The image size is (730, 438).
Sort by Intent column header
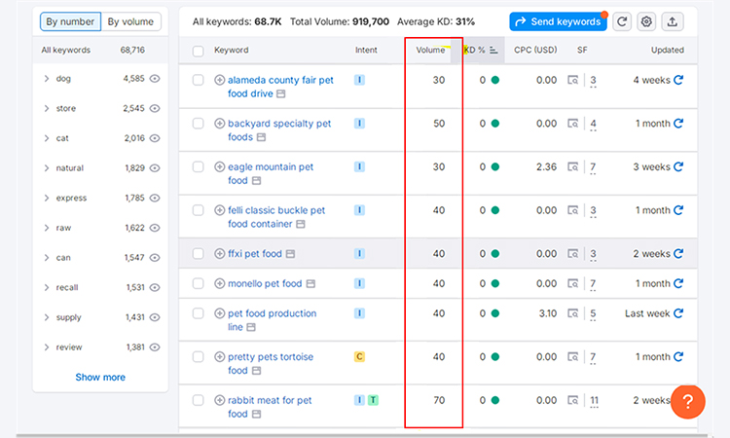point(366,51)
